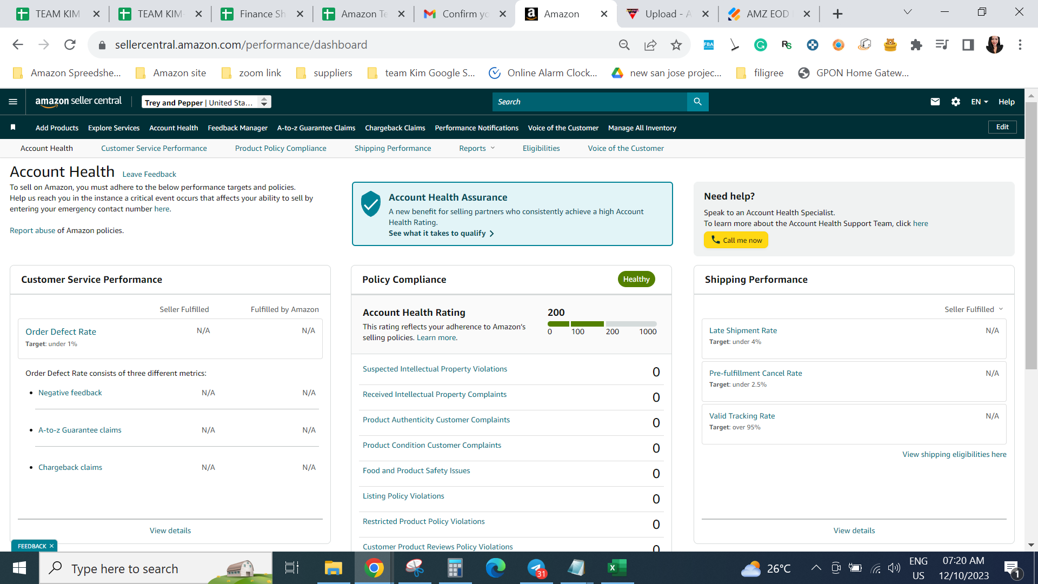Open the Seller Central hamburger menu
This screenshot has width=1038, height=584.
click(x=13, y=102)
